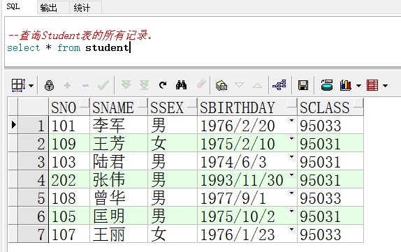The image size is (401, 252).
Task: Click the cell containing 王丽
Action: click(x=119, y=234)
